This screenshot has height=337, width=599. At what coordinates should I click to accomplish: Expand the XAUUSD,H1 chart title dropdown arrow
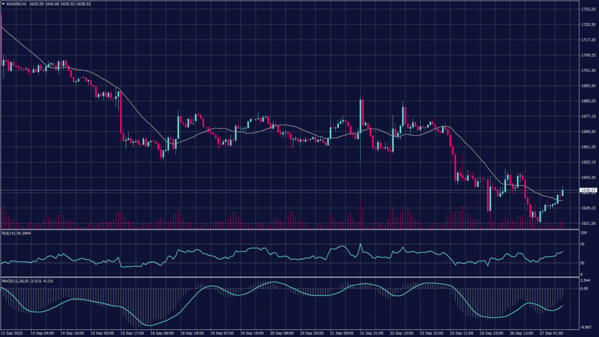pos(5,3)
